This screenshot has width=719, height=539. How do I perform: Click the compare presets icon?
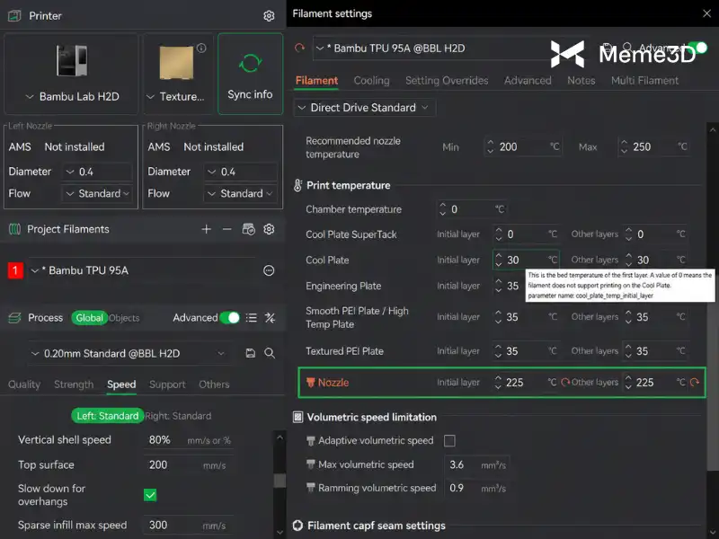[x=271, y=318]
